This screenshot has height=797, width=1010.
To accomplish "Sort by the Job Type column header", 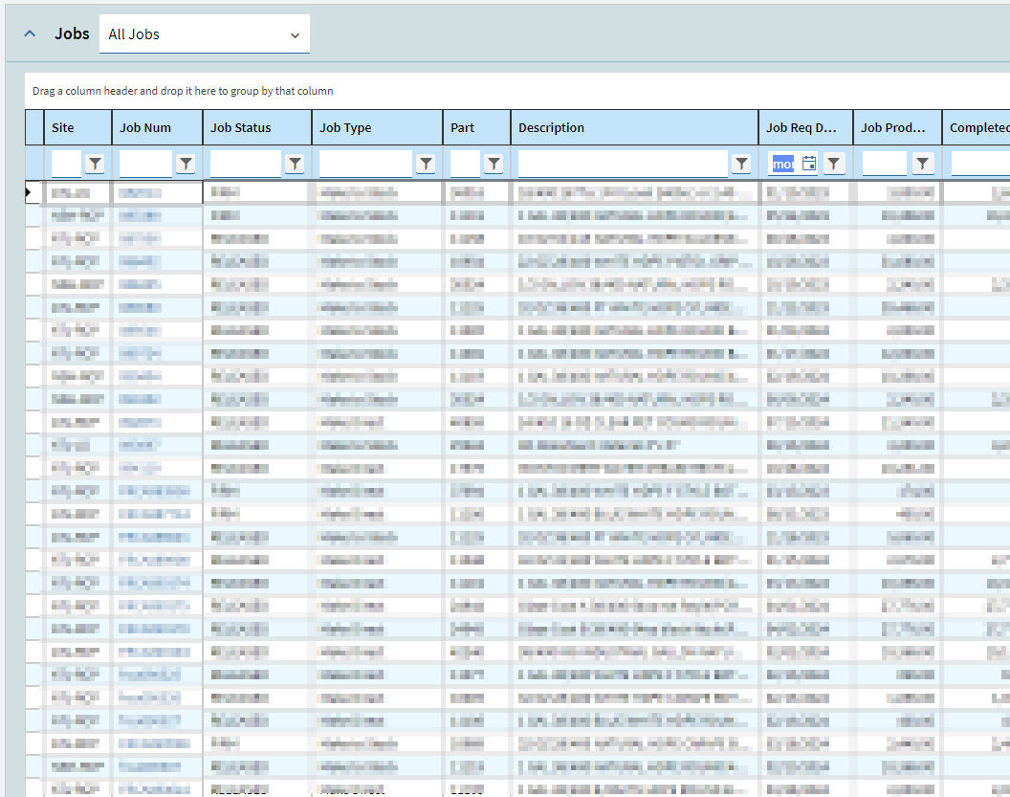I will pos(378,127).
